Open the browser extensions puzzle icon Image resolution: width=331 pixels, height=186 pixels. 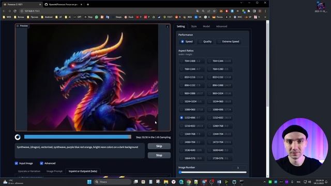(249, 11)
